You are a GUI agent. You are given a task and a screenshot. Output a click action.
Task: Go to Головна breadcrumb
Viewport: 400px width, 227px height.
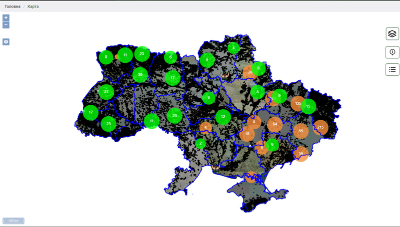[x=12, y=6]
